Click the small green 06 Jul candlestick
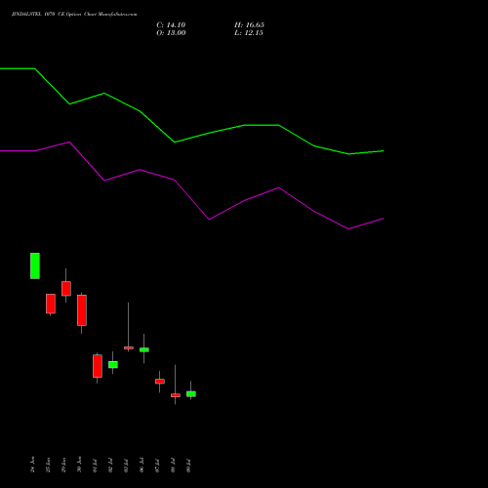Image resolution: width=488 pixels, height=488 pixels. pos(144,349)
